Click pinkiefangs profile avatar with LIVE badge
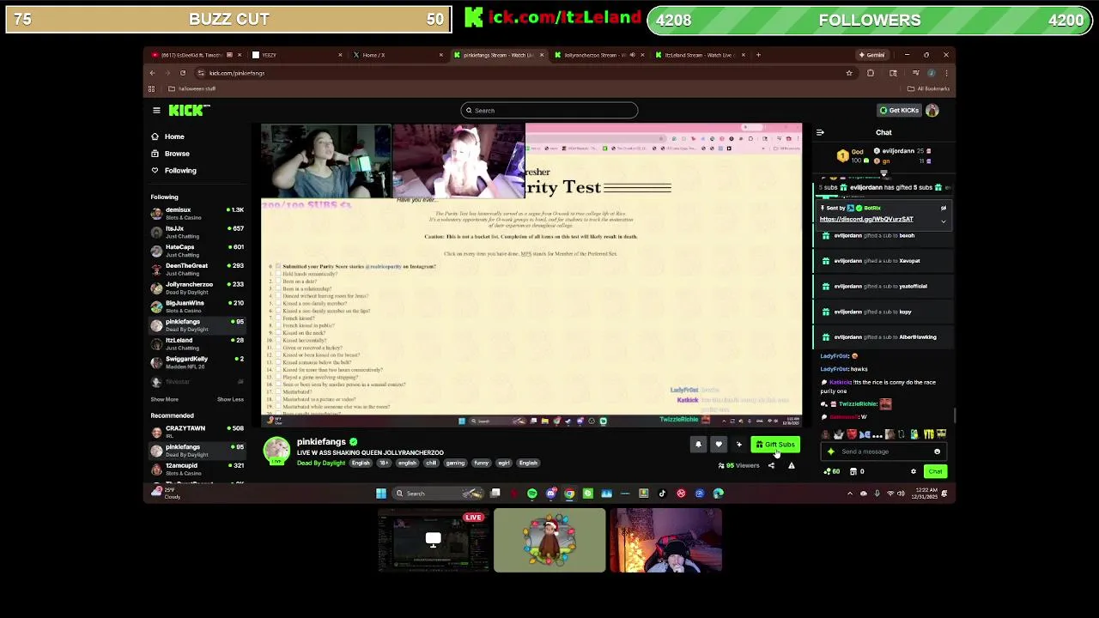1099x618 pixels. tap(276, 451)
